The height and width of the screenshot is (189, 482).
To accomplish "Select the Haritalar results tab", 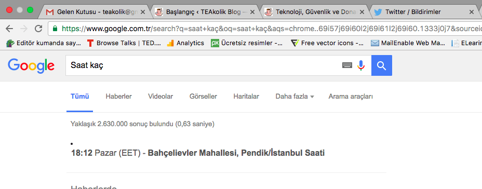I will pyautogui.click(x=246, y=97).
